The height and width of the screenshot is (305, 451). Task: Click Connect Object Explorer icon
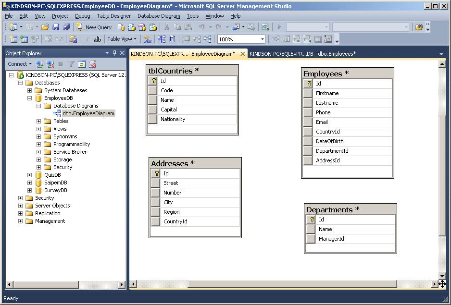[40, 64]
